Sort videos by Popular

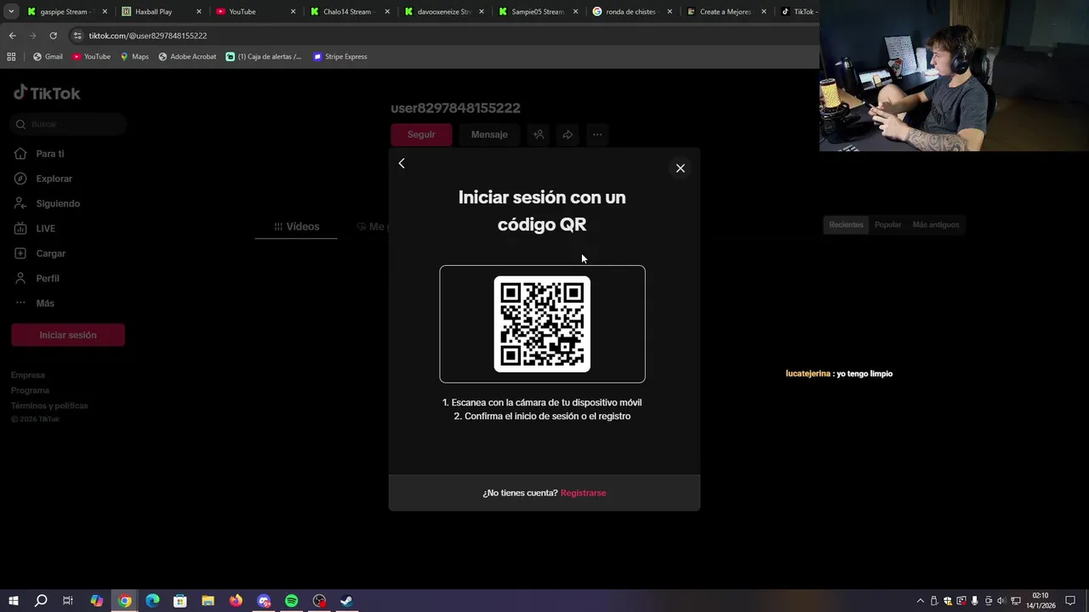coord(887,224)
